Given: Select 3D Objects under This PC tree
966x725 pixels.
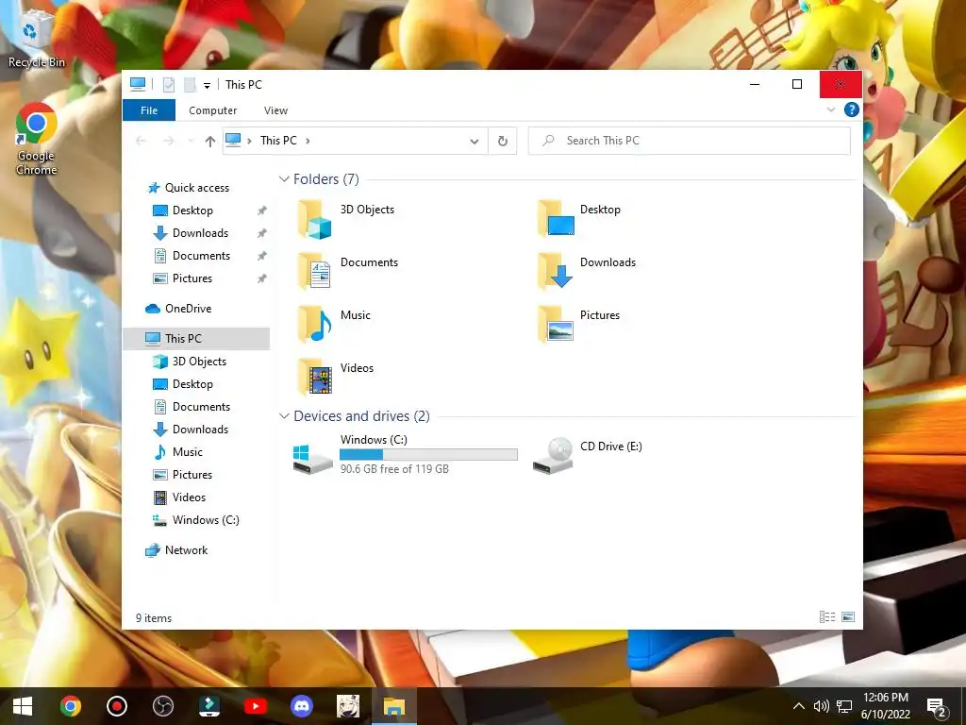Looking at the screenshot, I should pyautogui.click(x=190, y=362).
